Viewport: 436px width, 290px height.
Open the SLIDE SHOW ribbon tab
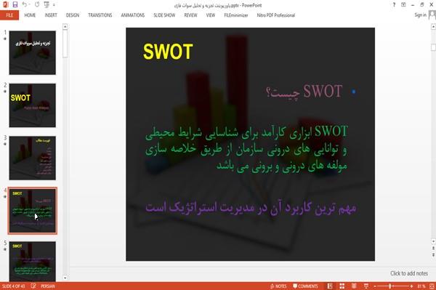point(164,15)
